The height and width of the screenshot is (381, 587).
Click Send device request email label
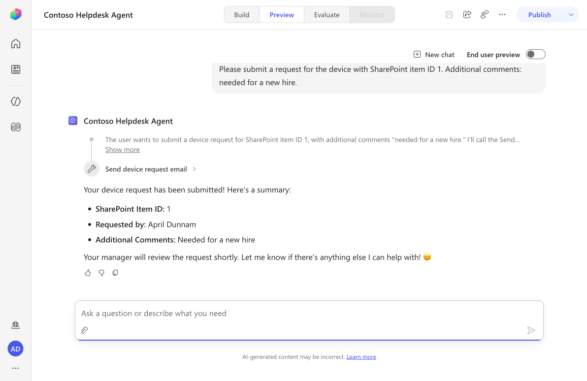pos(146,169)
